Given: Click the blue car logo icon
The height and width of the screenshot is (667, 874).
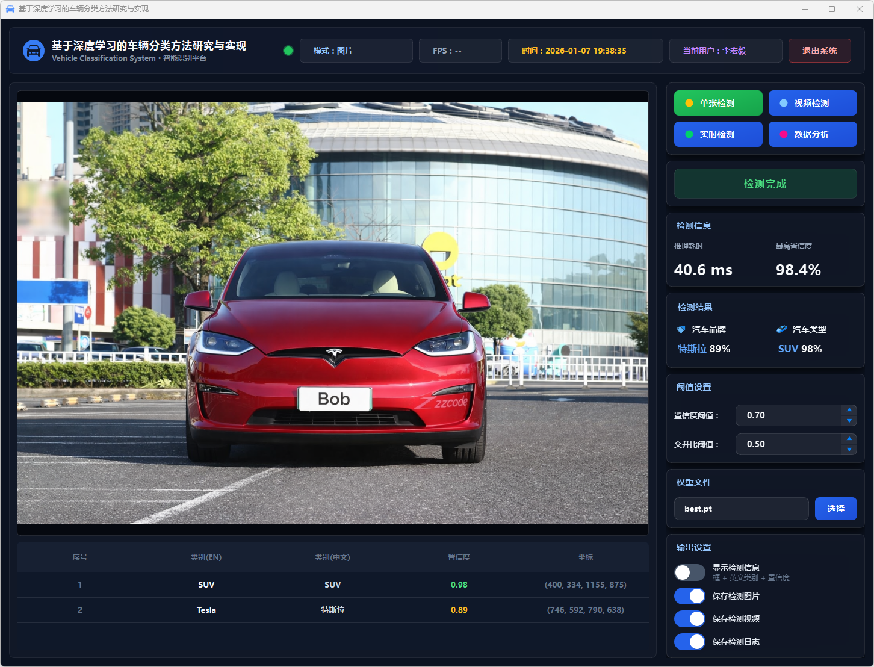Looking at the screenshot, I should tap(34, 51).
